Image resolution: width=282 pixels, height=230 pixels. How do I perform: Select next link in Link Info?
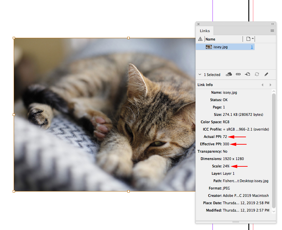pyautogui.click(x=270, y=85)
